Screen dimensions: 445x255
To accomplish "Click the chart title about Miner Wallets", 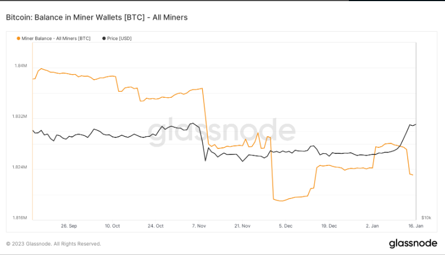I will click(x=97, y=18).
